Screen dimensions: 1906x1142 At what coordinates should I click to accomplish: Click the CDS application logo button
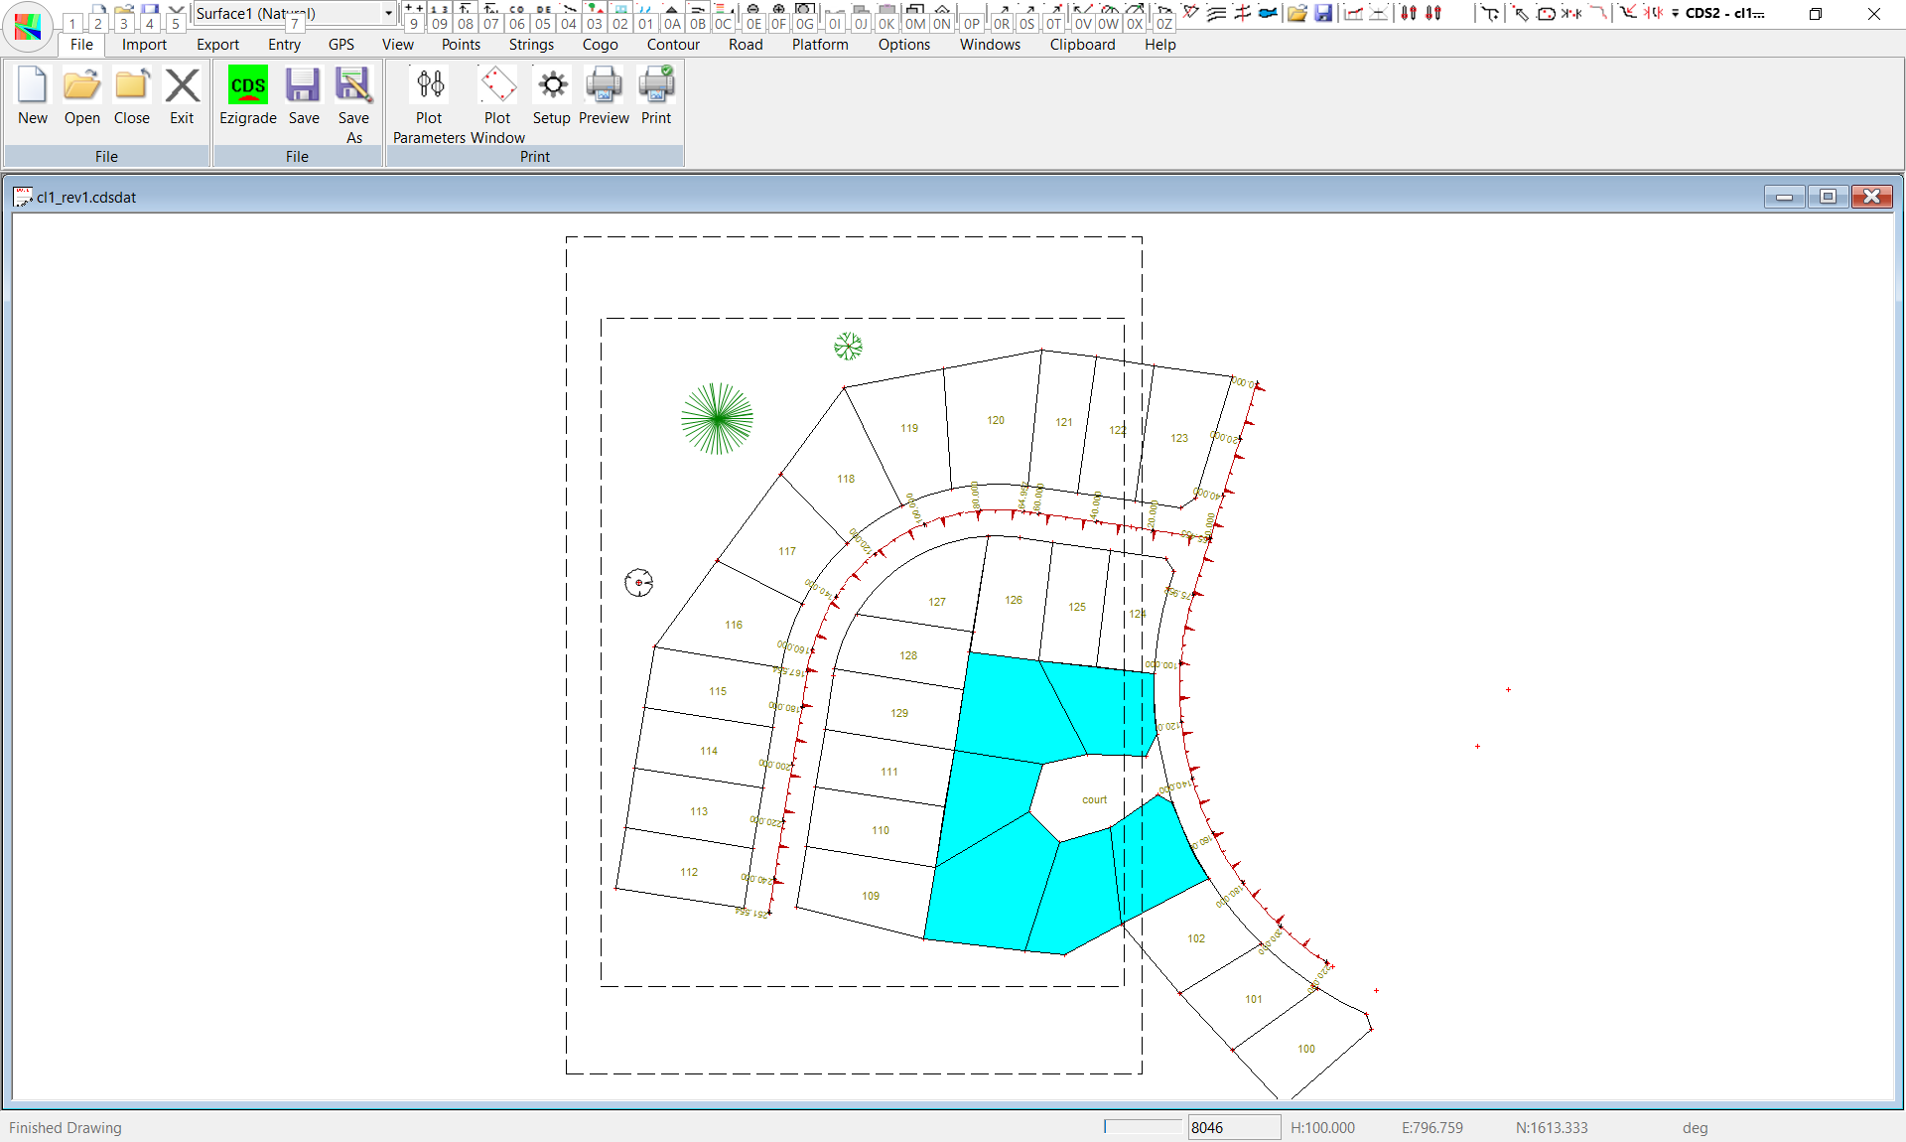coord(28,26)
